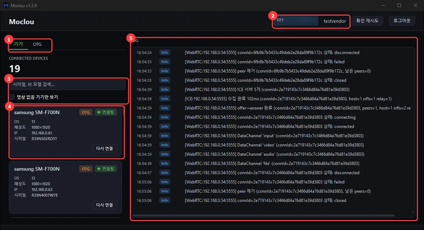Click the Moclou app logo icon in title bar
This screenshot has width=424, height=230.
pyautogui.click(x=6, y=5)
